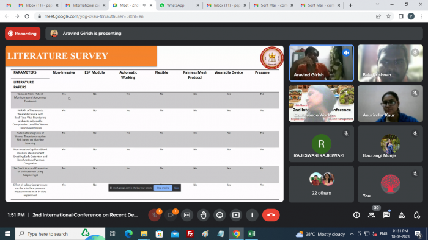
Task: Raise hand in the meeting
Action: point(204,215)
